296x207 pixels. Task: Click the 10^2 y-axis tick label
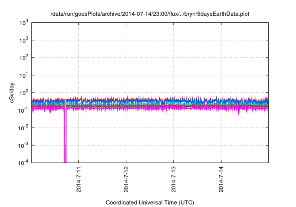(x=24, y=58)
